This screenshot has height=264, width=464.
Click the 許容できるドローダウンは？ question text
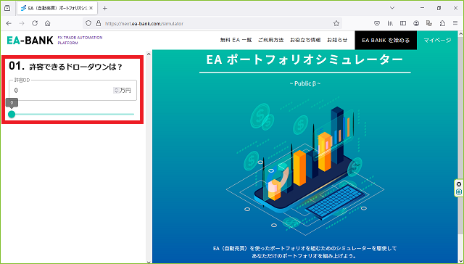click(75, 67)
